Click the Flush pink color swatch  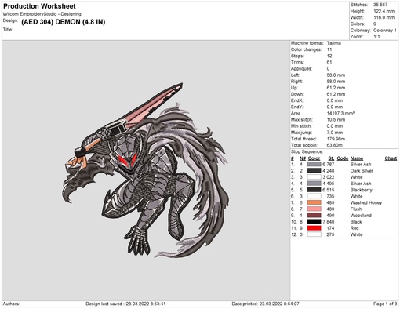click(x=314, y=209)
